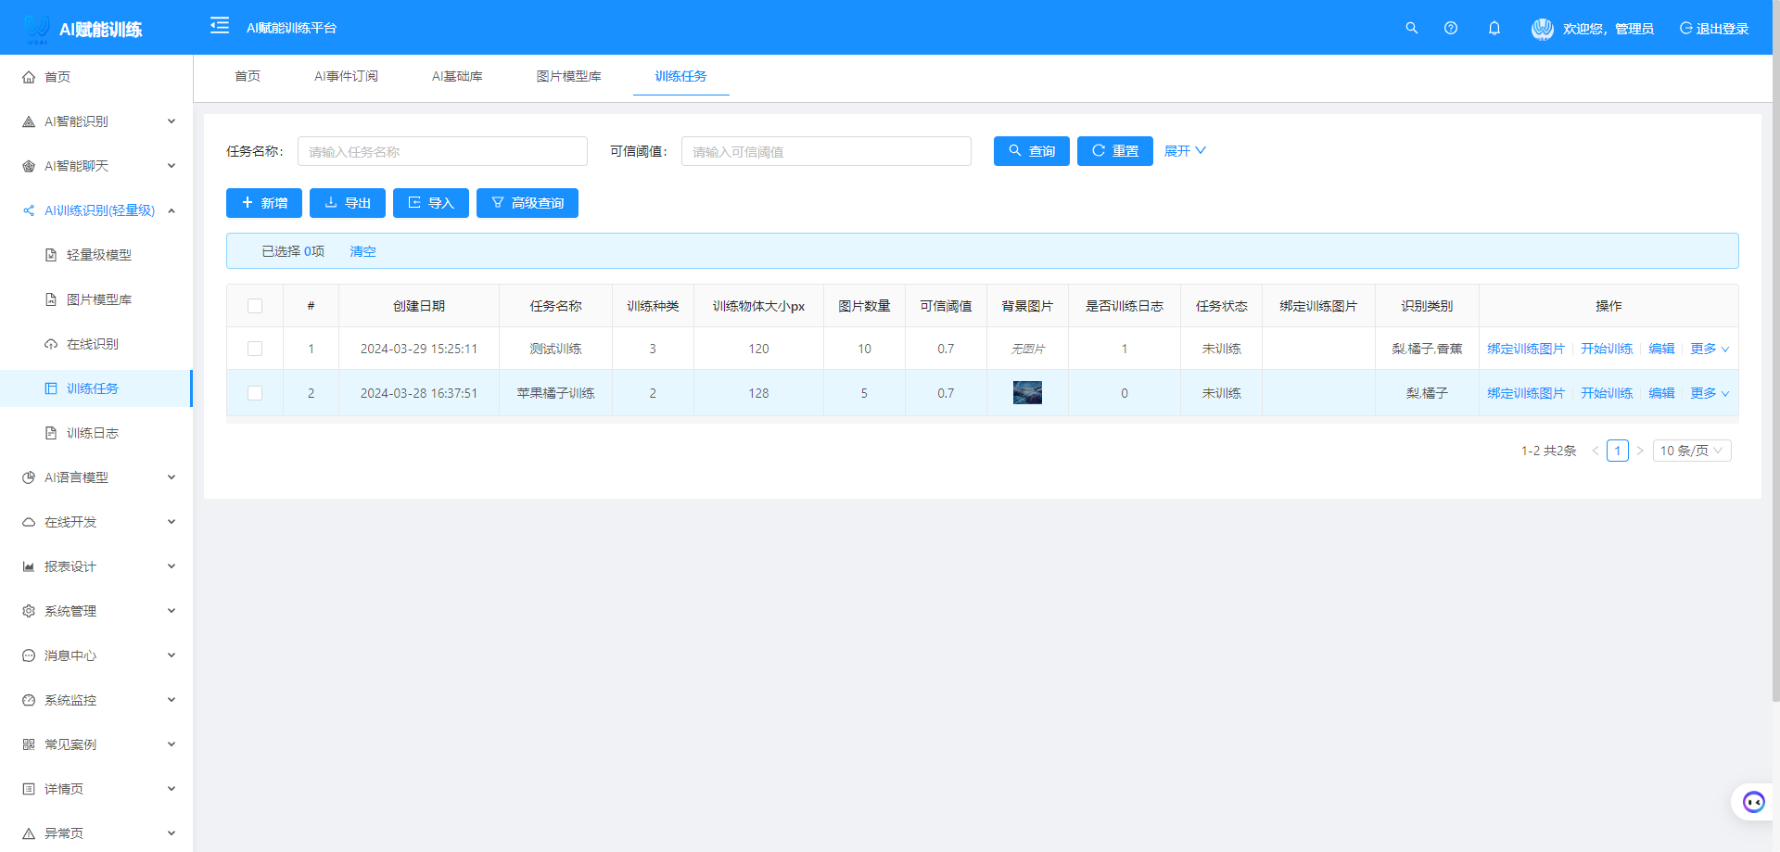Click the 首页 home icon in sidebar
The image size is (1780, 852).
(x=29, y=77)
